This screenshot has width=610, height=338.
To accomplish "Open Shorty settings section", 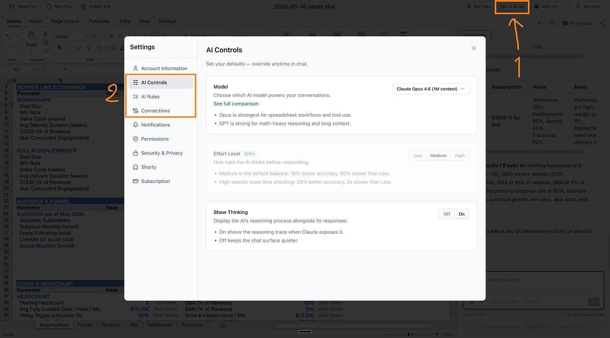I will [x=161, y=167].
